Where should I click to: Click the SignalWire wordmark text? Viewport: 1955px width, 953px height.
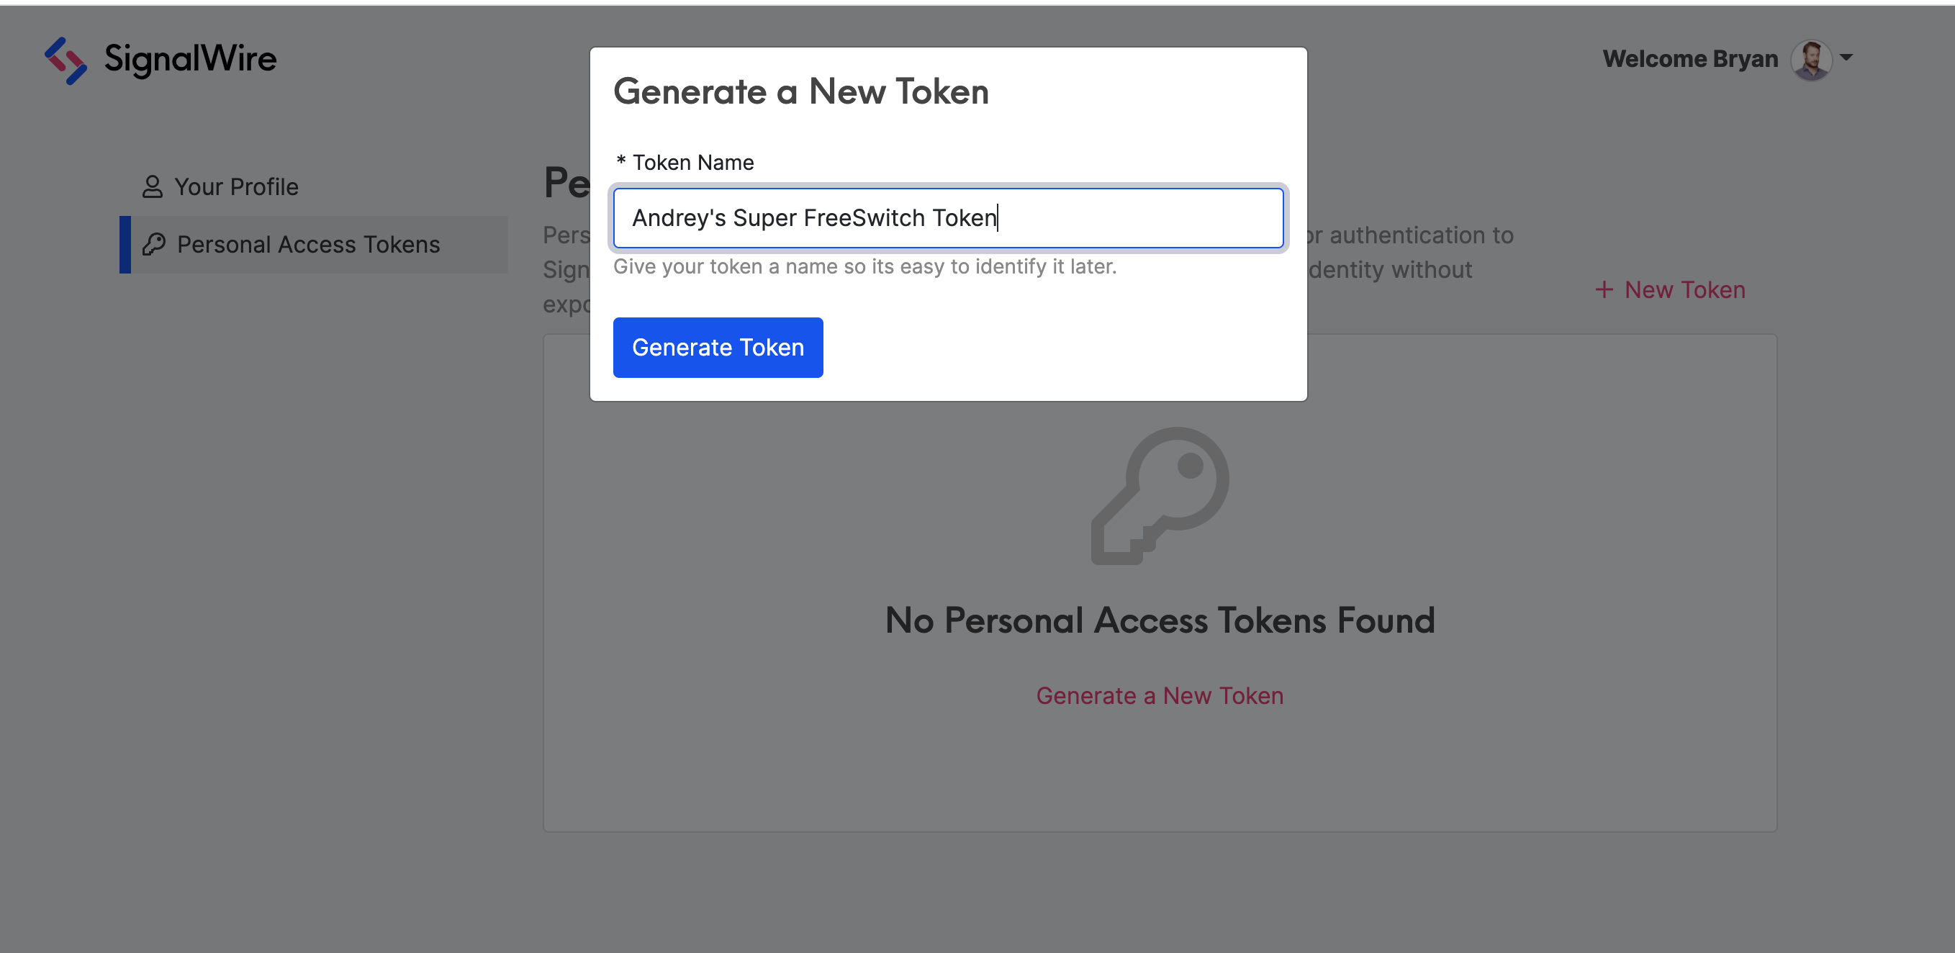[x=191, y=59]
